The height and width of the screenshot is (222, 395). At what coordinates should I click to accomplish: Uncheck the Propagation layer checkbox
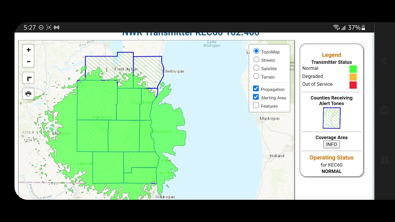(x=256, y=89)
